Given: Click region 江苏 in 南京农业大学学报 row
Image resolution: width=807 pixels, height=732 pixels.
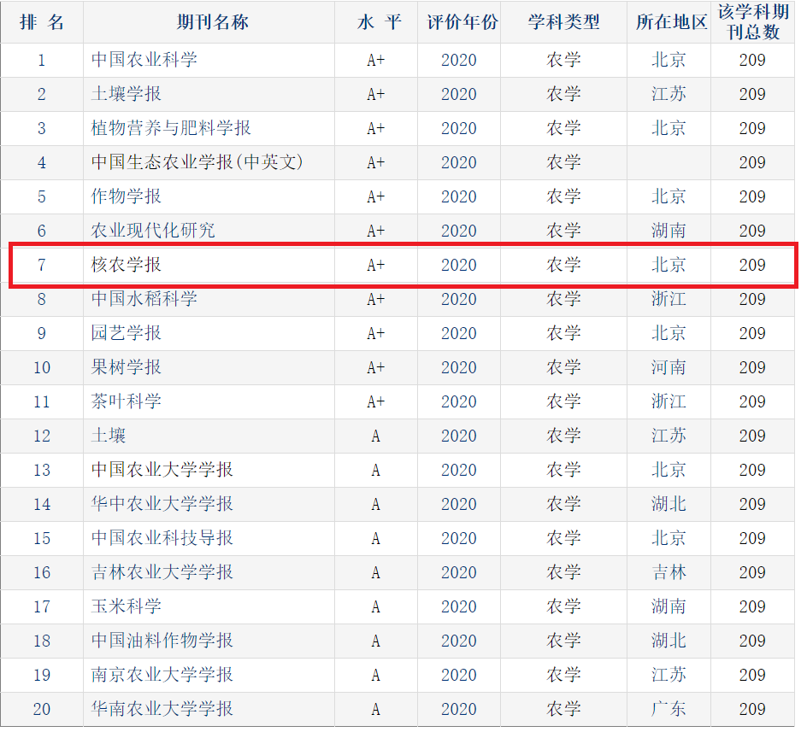Looking at the screenshot, I should coord(669,675).
